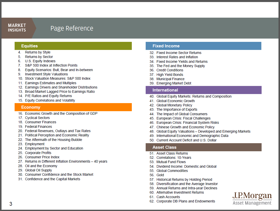Screen dimensions: 280x211
Task: Go to the High Yield Bonds entry
Action: click(170, 75)
